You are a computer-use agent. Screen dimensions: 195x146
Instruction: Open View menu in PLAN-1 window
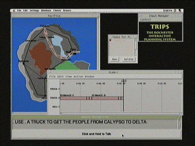[69, 77]
